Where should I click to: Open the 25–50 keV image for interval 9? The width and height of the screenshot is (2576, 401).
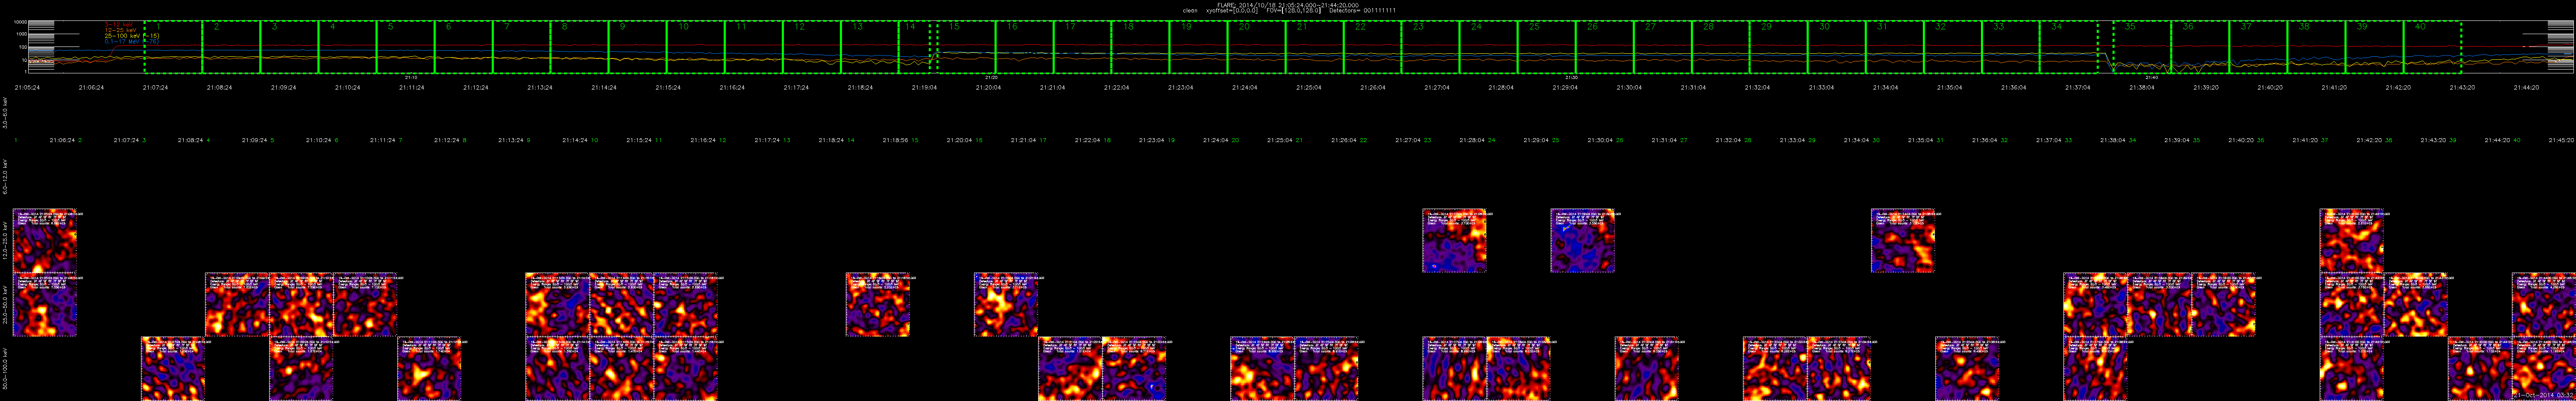(557, 304)
